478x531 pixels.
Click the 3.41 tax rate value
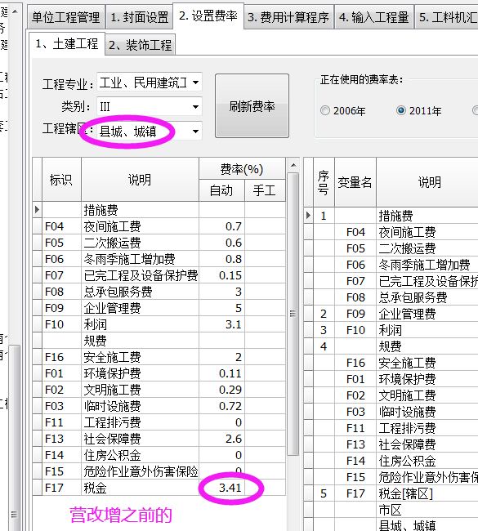coord(221,488)
